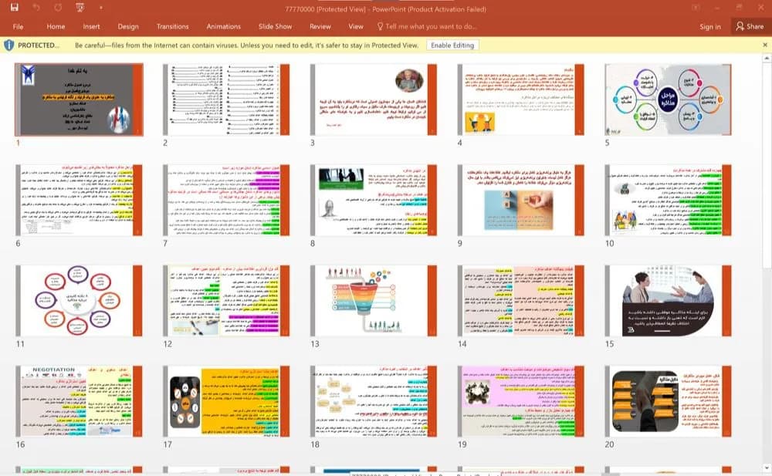This screenshot has height=476, width=772.
Task: Select slide 2 thumbnail with contents list
Action: click(x=226, y=100)
